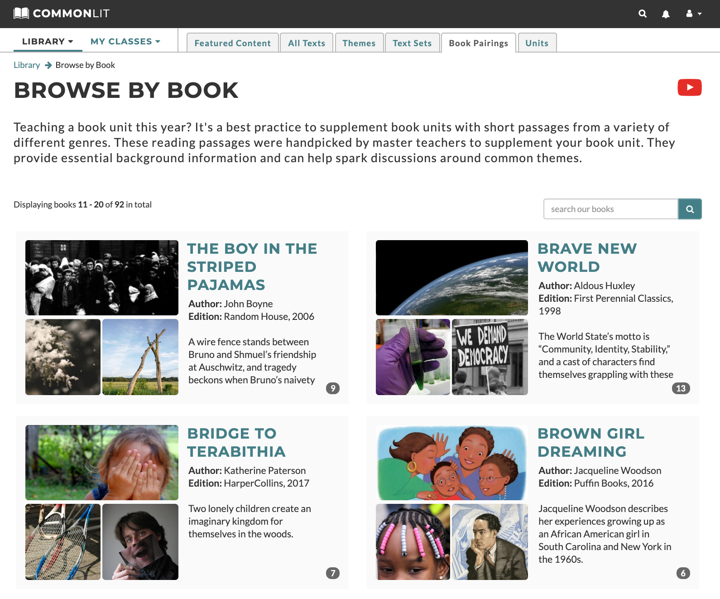This screenshot has height=599, width=720.
Task: Click the CommonLit book logo
Action: click(21, 13)
